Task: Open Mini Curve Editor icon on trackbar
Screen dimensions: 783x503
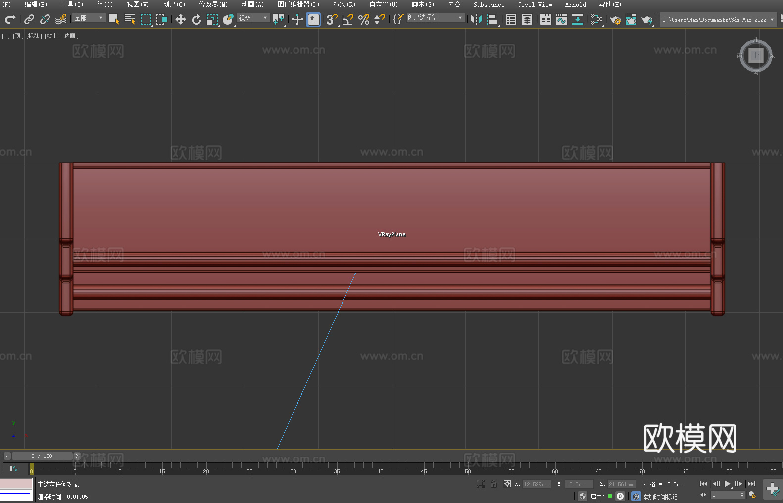Action: click(x=14, y=469)
